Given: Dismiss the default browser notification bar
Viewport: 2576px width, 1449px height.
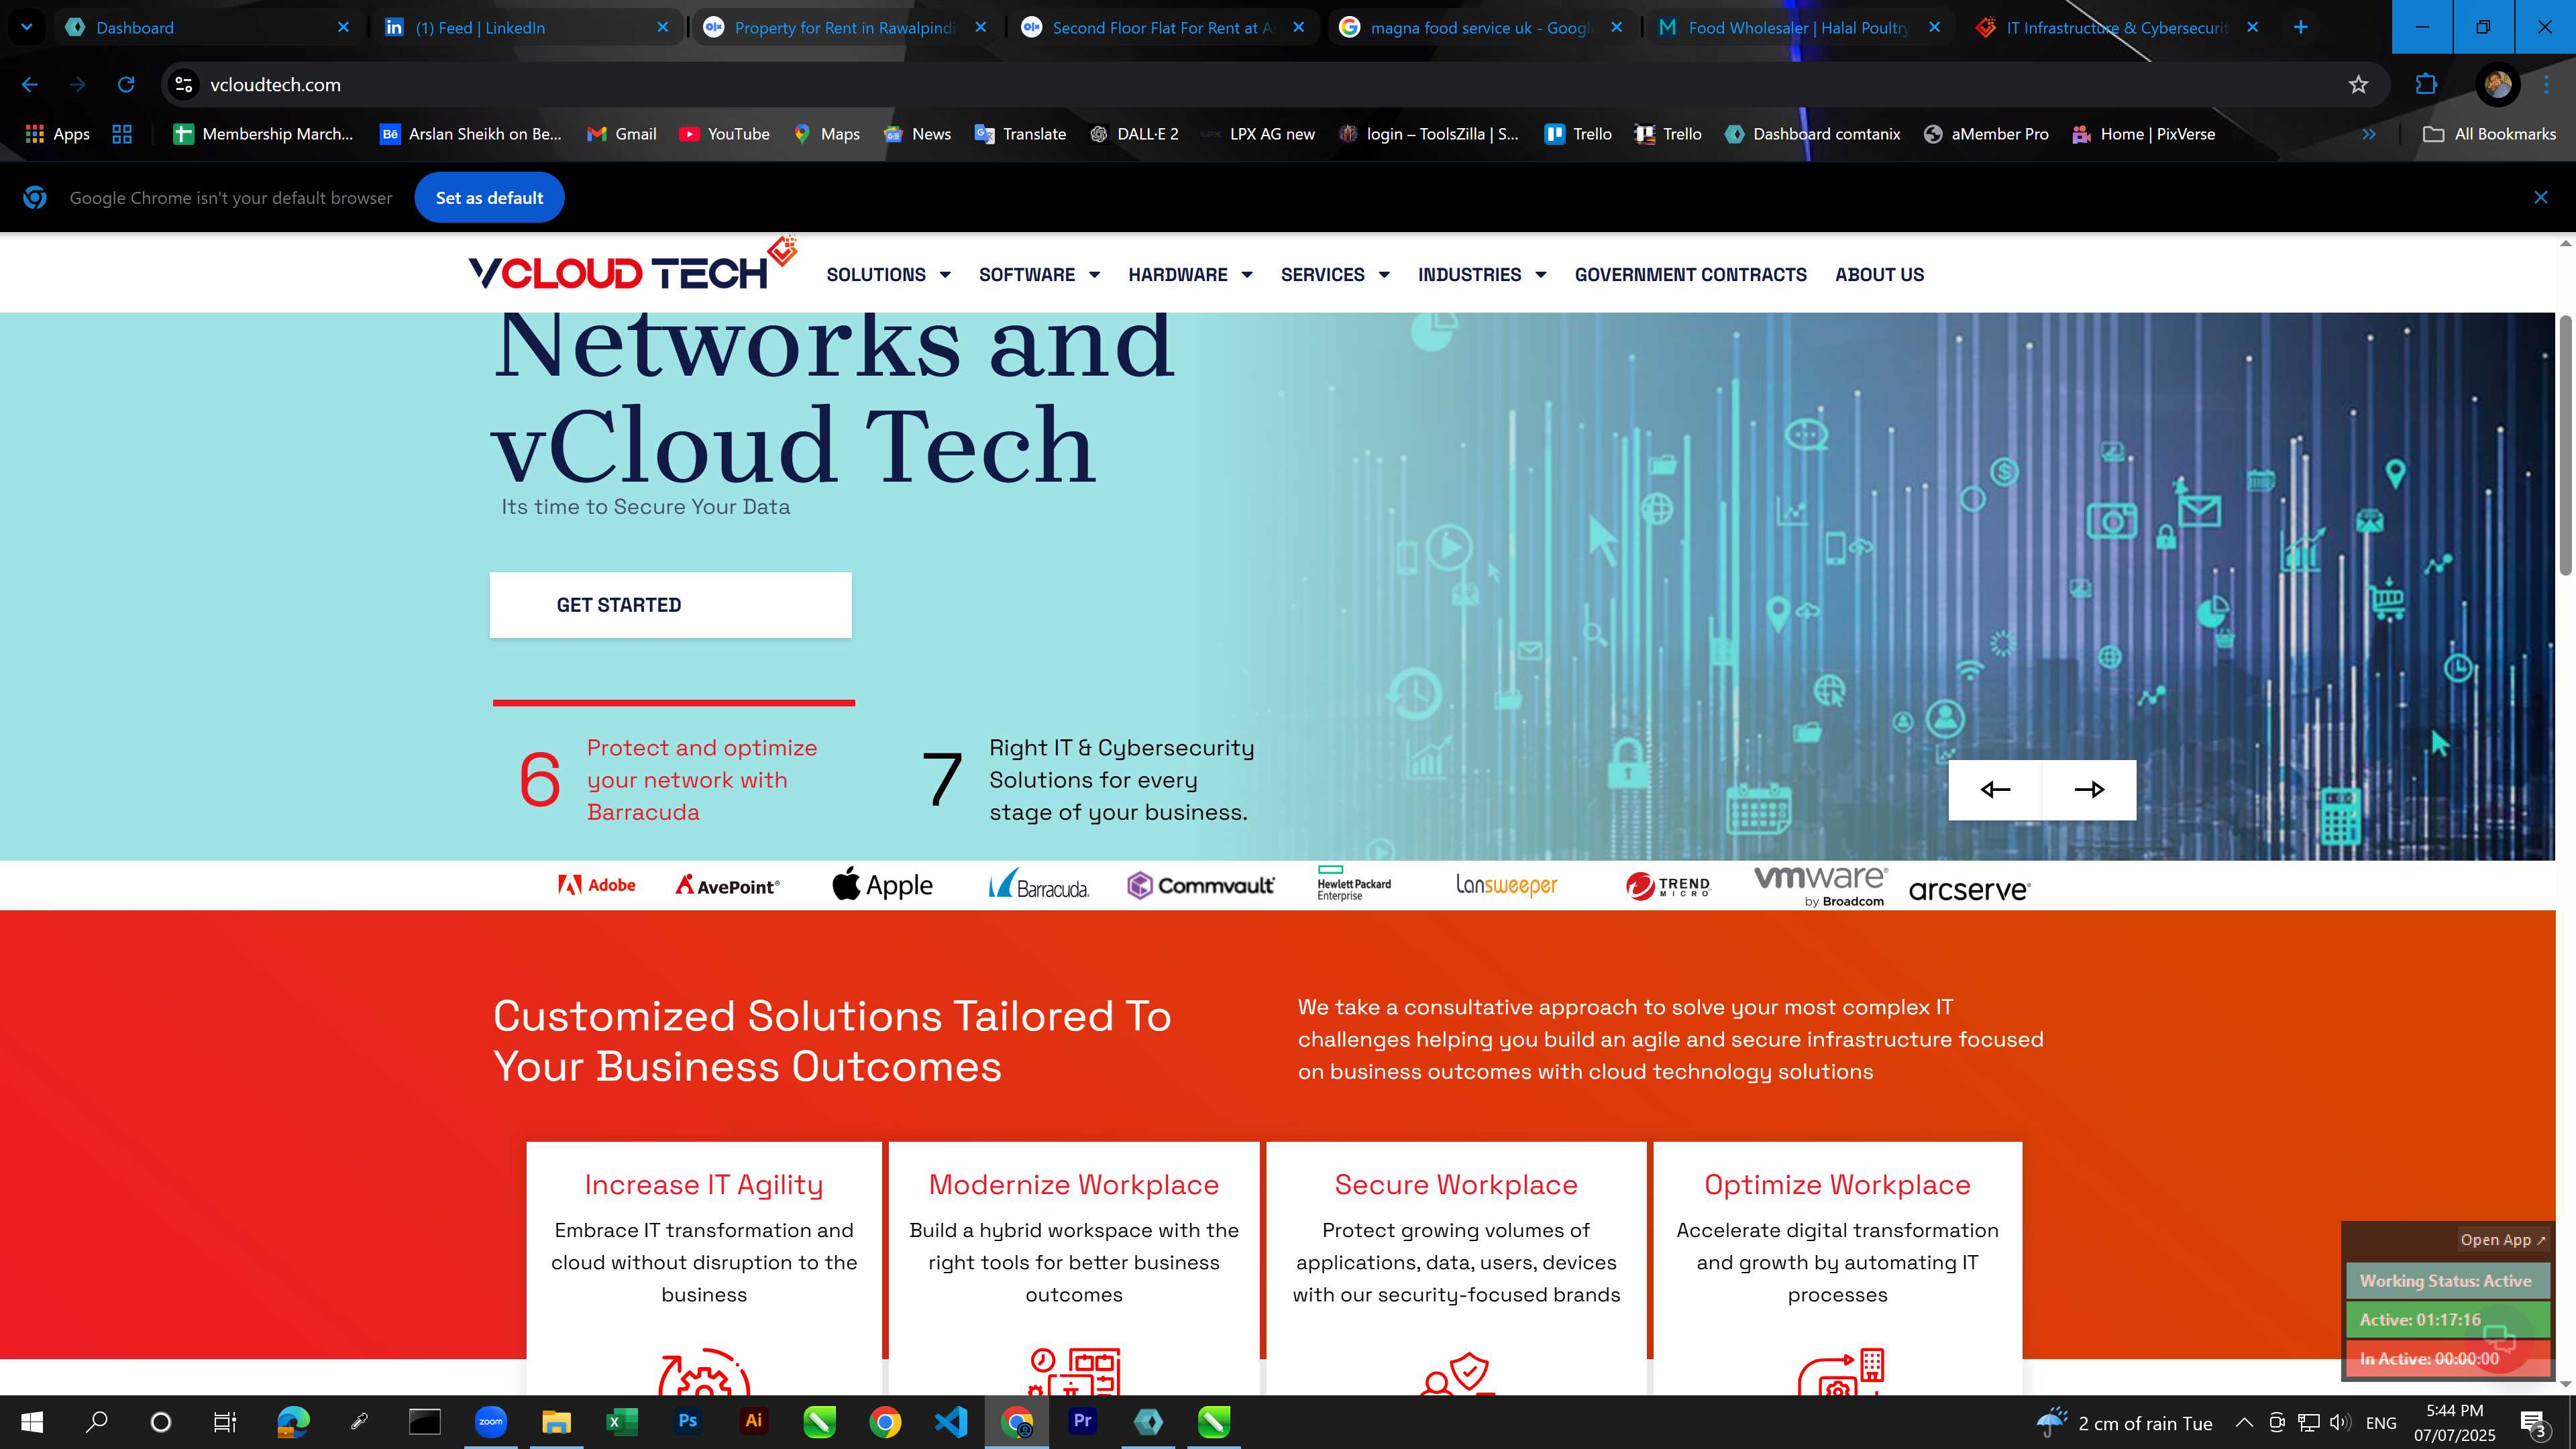Looking at the screenshot, I should (x=2540, y=198).
